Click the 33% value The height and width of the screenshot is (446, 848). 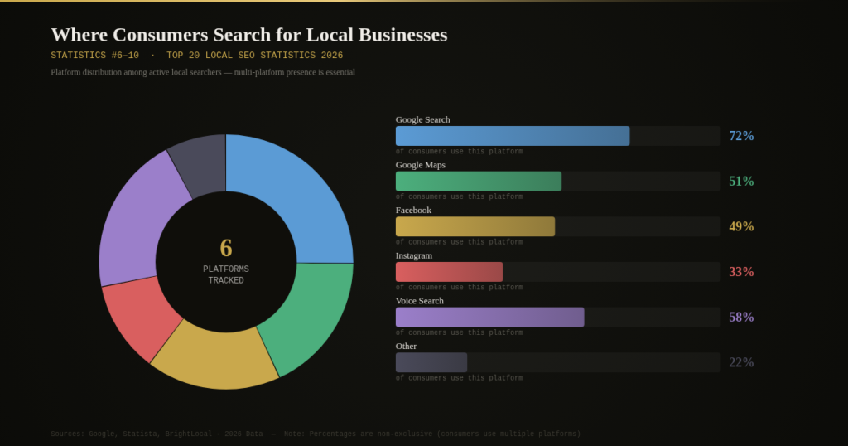pyautogui.click(x=741, y=272)
